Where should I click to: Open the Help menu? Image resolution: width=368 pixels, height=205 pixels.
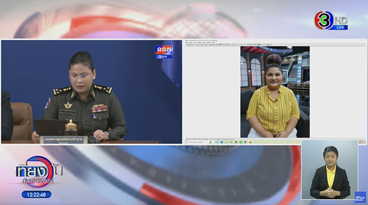pyautogui.click(x=213, y=42)
